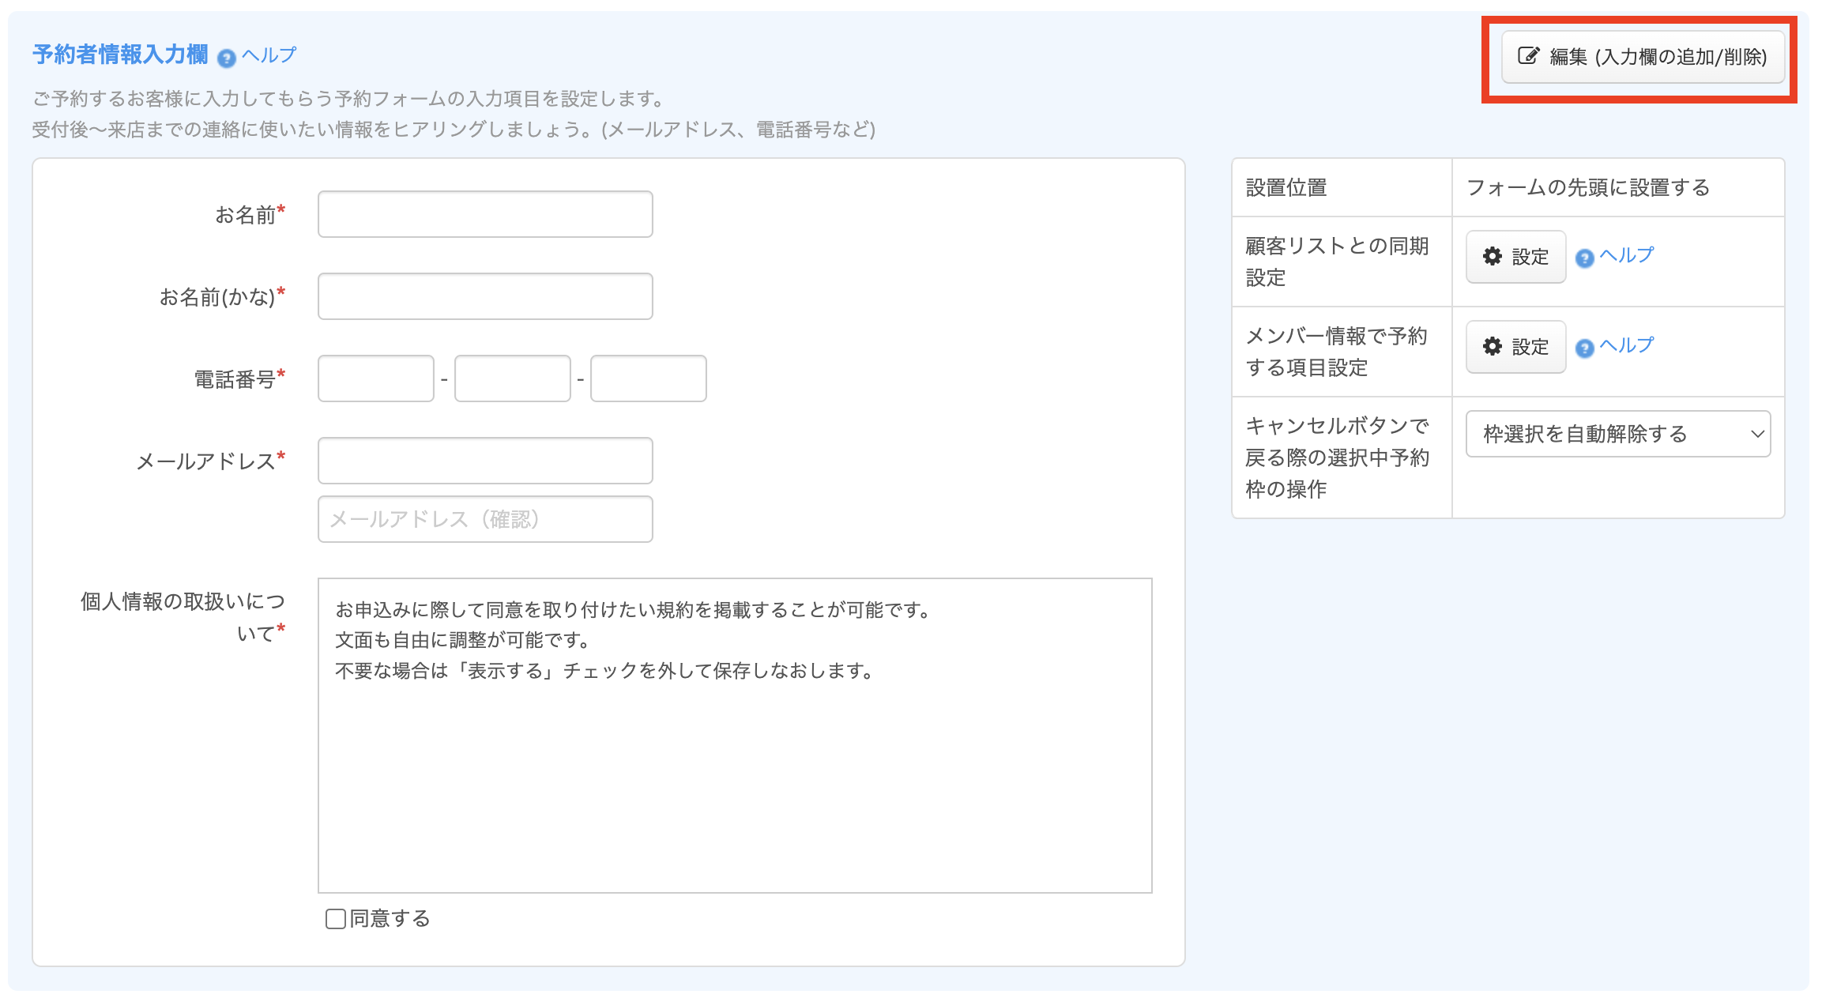The height and width of the screenshot is (994, 1822).
Task: Click gear icon for メンバー情報で予約する項目設定
Action: tap(1492, 346)
